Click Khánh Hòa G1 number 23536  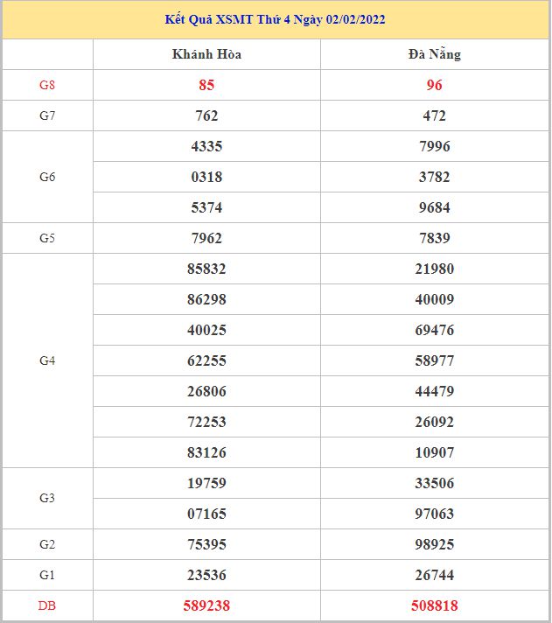(x=206, y=575)
